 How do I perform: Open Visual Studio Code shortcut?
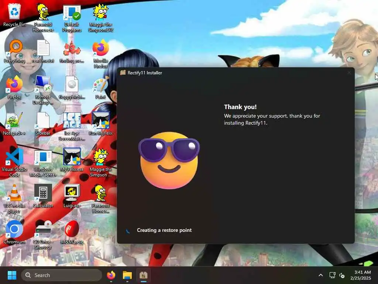(14, 162)
